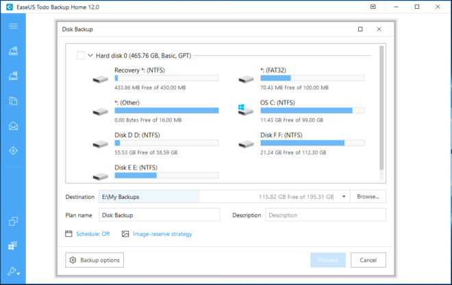Select the Recovery partition drive icon
This screenshot has height=285, width=452.
pyautogui.click(x=100, y=79)
